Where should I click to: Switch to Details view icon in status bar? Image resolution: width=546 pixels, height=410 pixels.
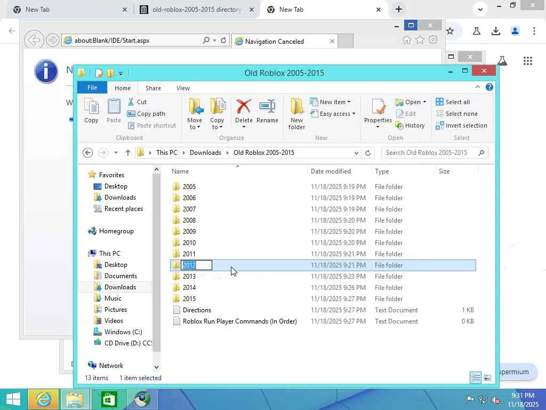(476, 377)
